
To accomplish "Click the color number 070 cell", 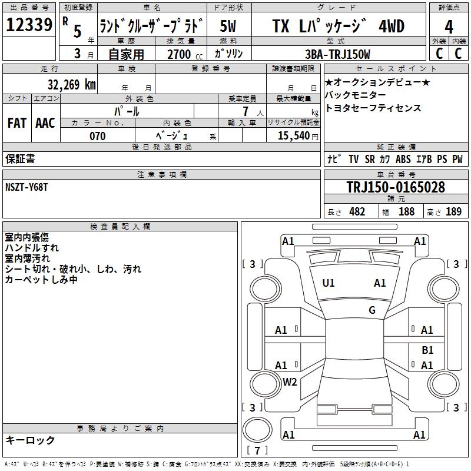I will pos(98,136).
